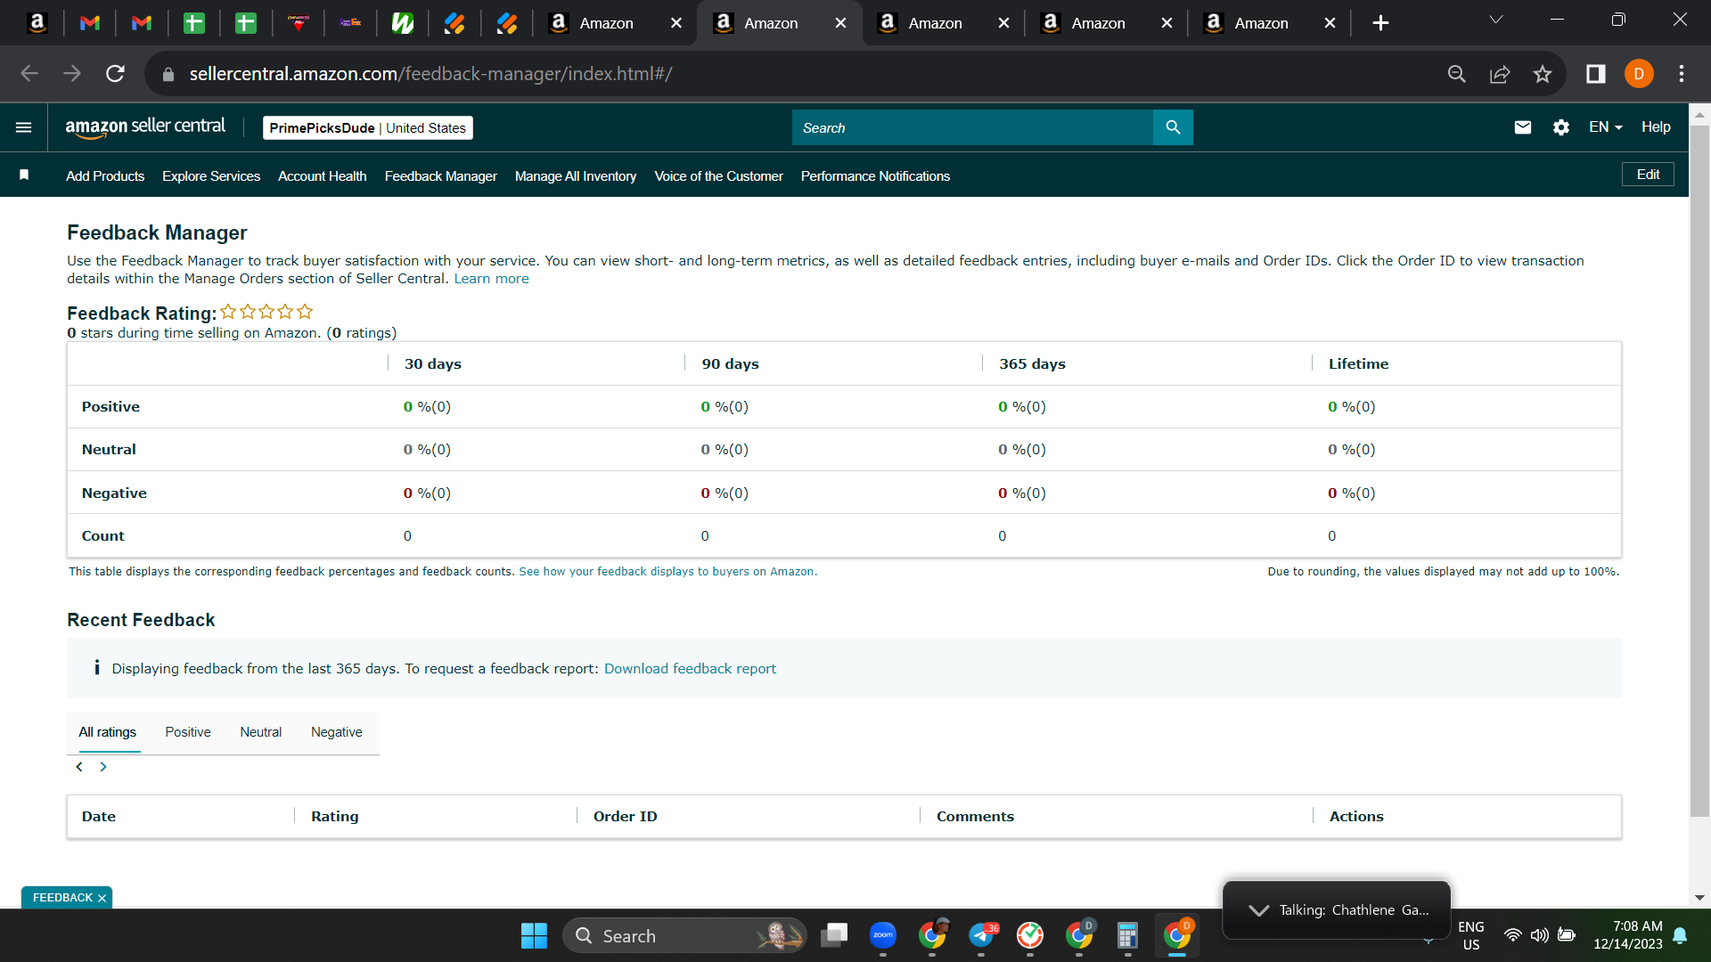Switch to the Neutral feedback tab
The height and width of the screenshot is (962, 1711).
(x=260, y=732)
